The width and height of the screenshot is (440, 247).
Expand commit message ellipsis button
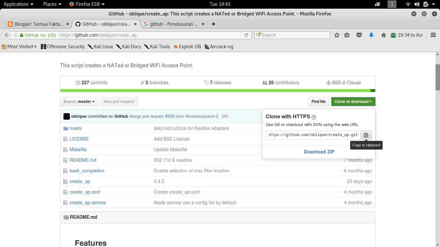(x=225, y=116)
